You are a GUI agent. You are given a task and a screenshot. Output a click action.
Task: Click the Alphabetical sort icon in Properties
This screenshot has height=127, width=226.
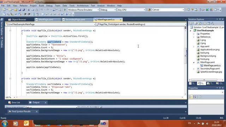pyautogui.click(x=195, y=97)
